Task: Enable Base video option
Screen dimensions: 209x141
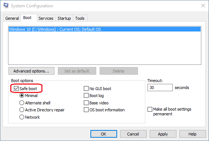Action: click(86, 103)
